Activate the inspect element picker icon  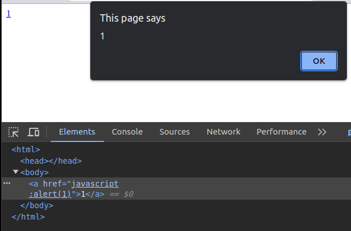(x=14, y=132)
